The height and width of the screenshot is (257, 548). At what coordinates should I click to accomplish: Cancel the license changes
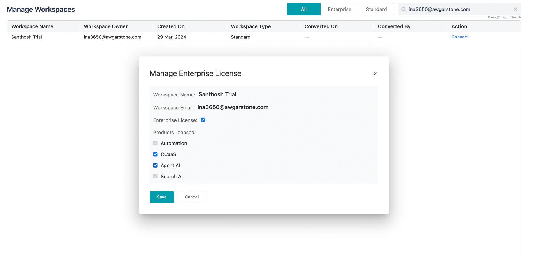pyautogui.click(x=192, y=197)
